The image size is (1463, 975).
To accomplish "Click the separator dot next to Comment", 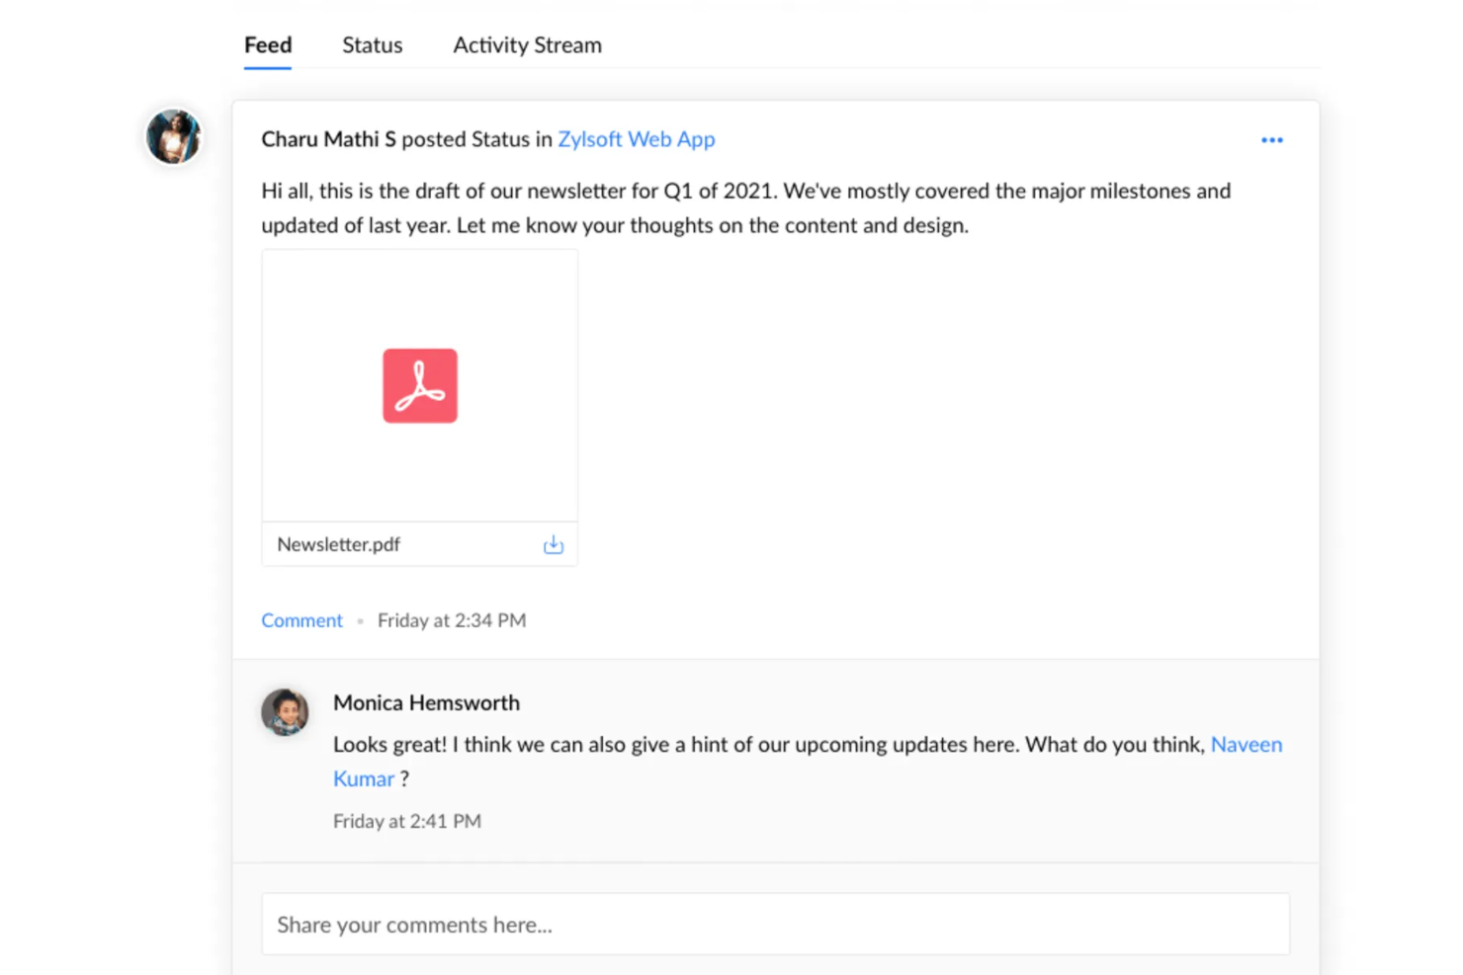I will [x=360, y=620].
